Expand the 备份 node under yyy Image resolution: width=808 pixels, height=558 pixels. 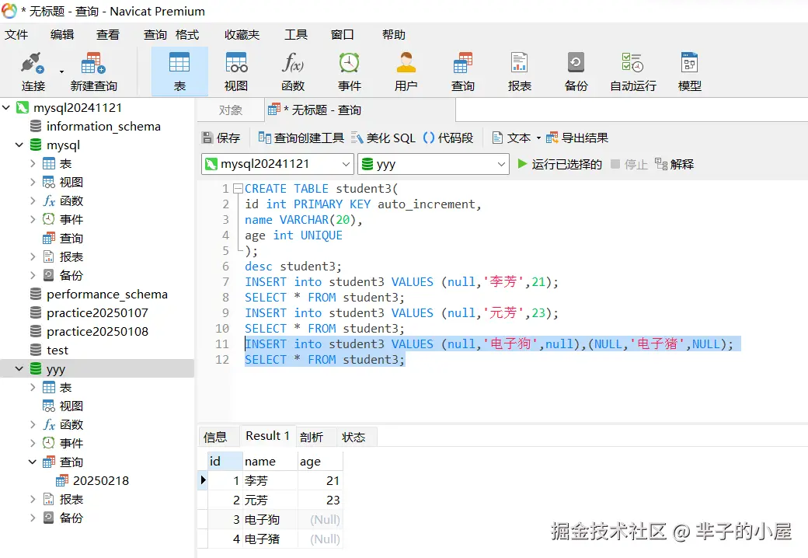(x=33, y=518)
